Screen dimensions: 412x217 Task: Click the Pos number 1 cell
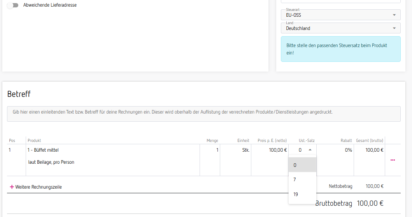(10, 150)
